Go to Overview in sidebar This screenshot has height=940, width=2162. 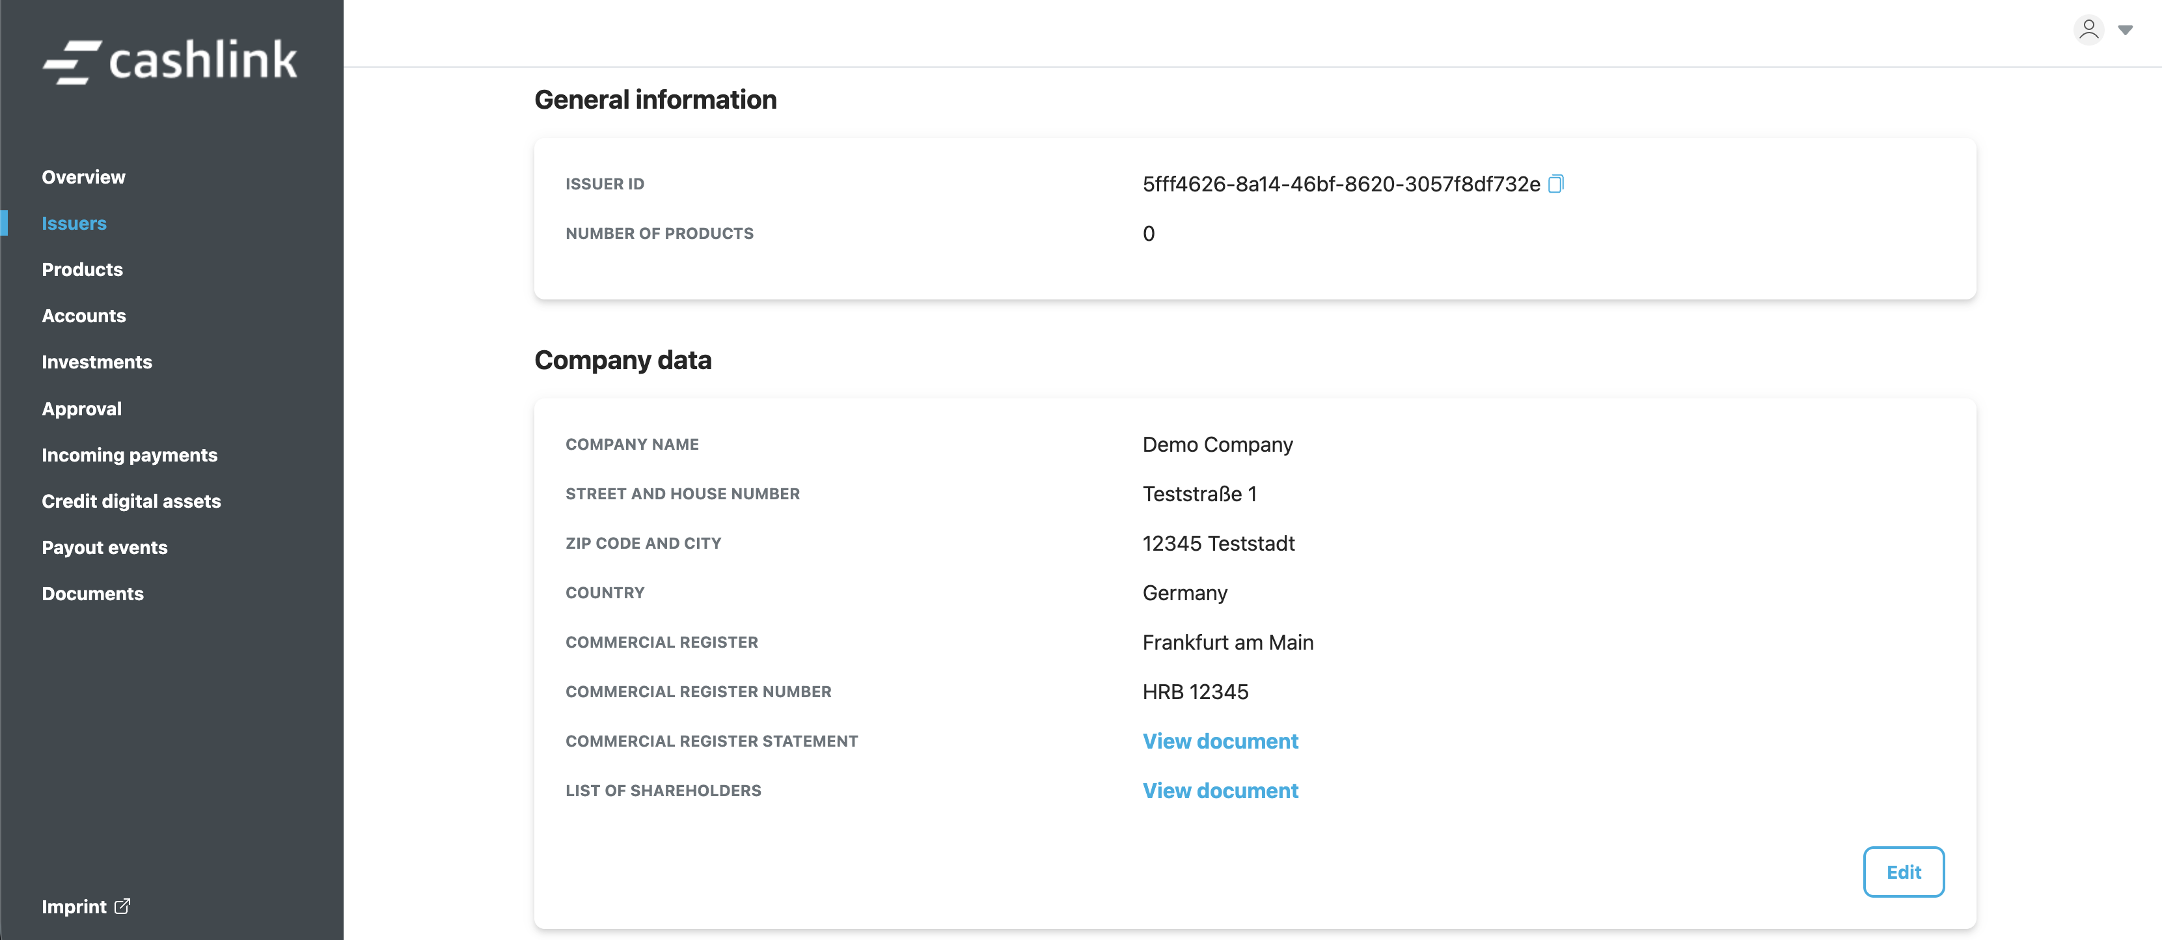(x=83, y=177)
